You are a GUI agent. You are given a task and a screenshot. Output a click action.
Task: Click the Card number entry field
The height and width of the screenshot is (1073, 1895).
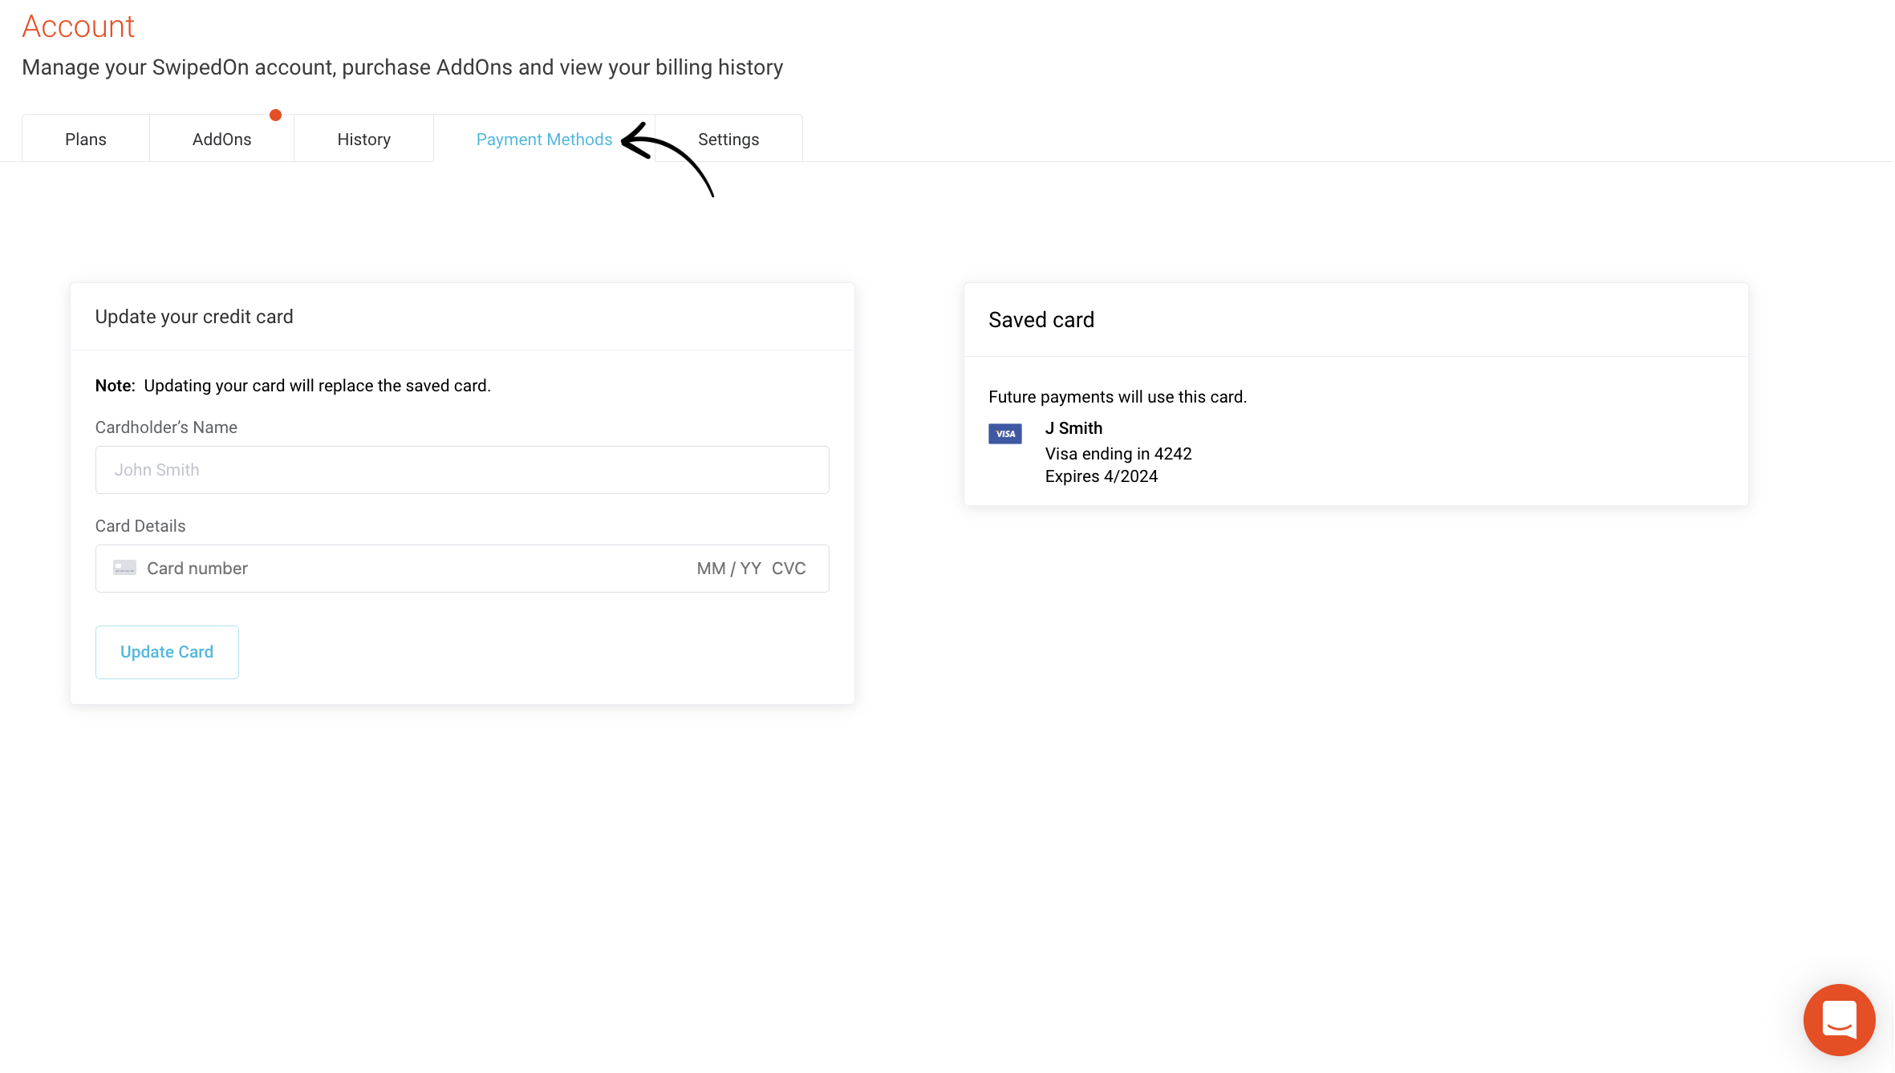coord(321,568)
